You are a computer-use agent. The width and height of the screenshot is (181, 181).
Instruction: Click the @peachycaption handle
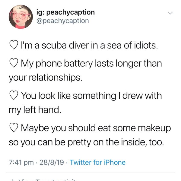62,21
